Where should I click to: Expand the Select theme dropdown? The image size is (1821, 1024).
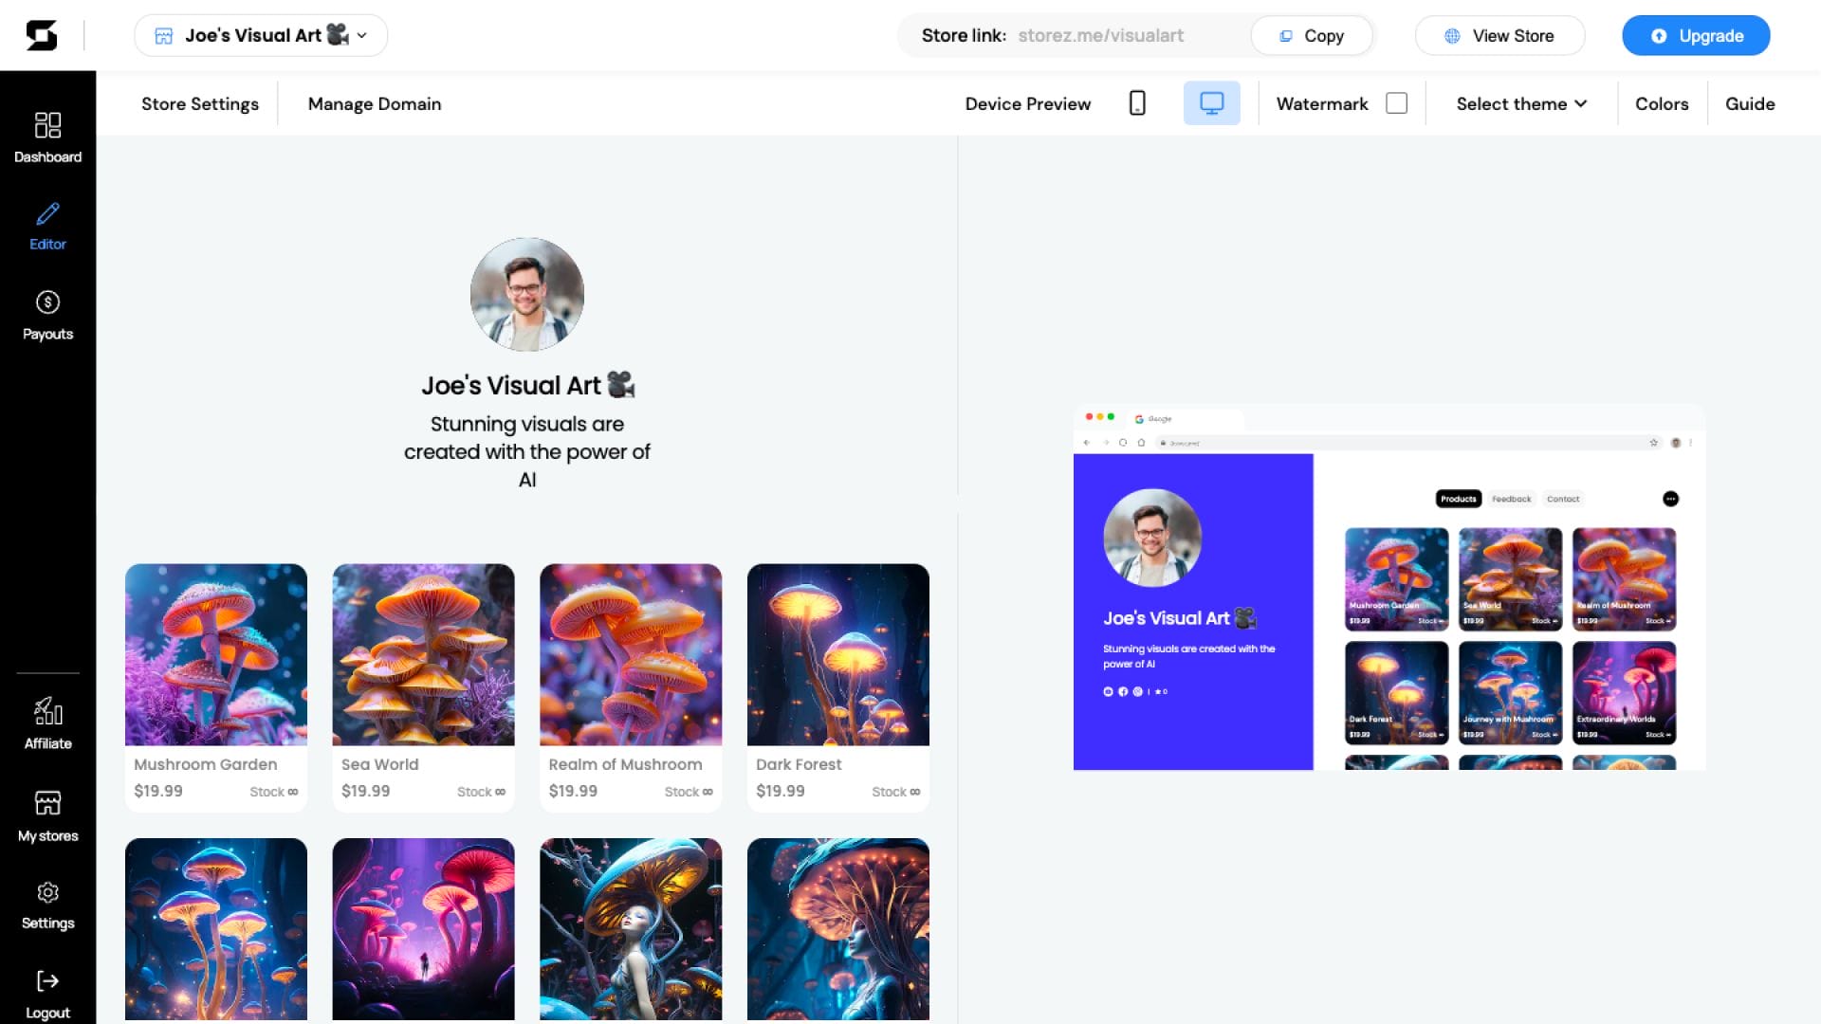pyautogui.click(x=1521, y=104)
